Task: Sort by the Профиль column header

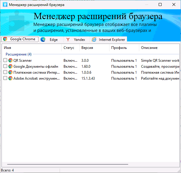Action: (x=124, y=48)
